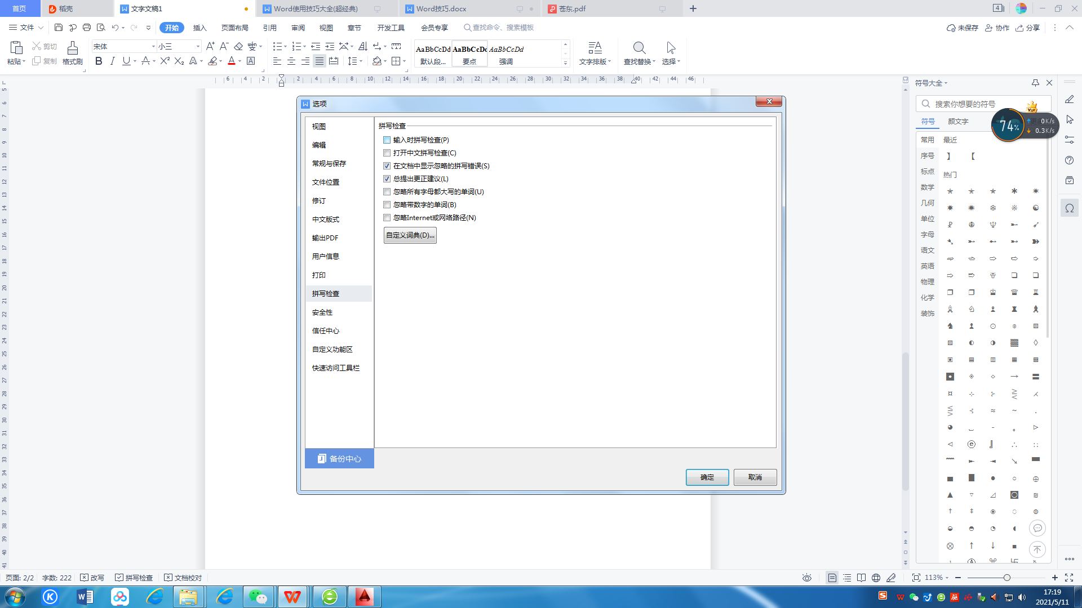Expand the File menu dropdown arrow
Viewport: 1082px width, 608px height.
41,28
